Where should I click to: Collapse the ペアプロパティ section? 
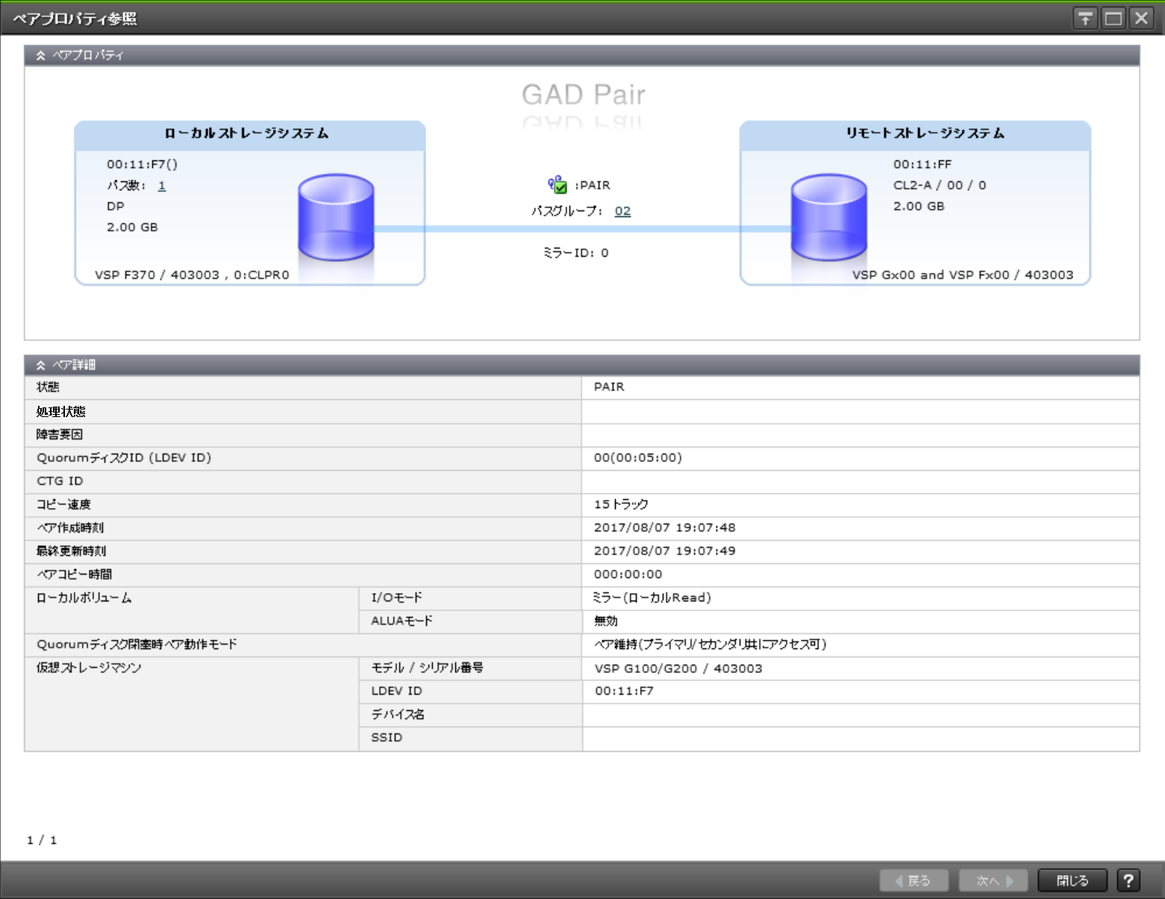coord(41,55)
